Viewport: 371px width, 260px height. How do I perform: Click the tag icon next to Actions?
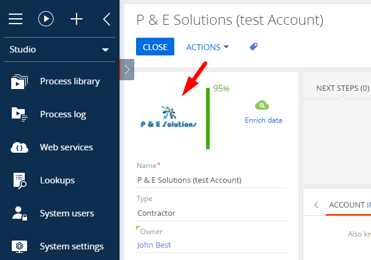253,47
